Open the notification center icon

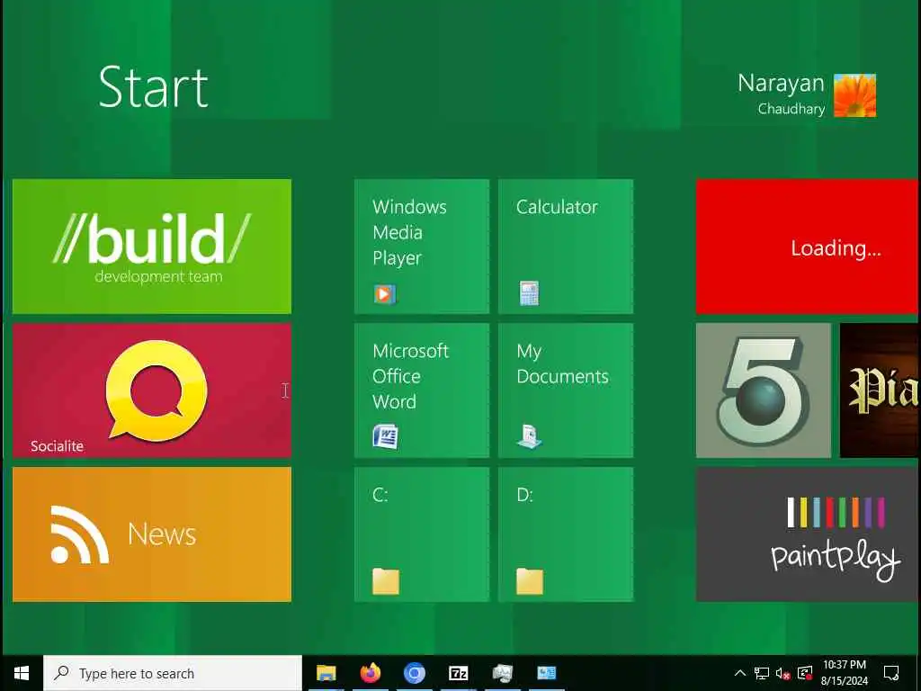tap(891, 673)
